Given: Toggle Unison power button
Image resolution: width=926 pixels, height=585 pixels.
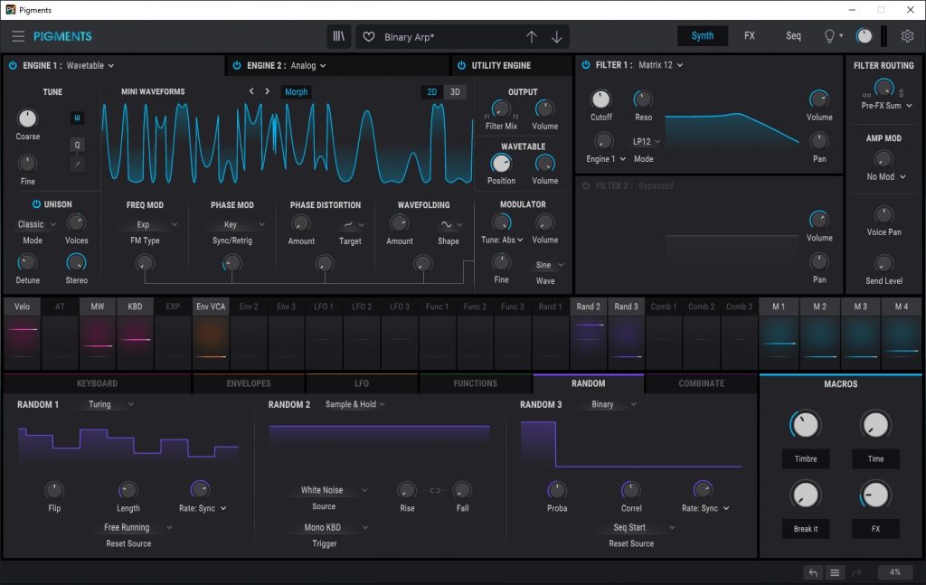Looking at the screenshot, I should click(36, 204).
